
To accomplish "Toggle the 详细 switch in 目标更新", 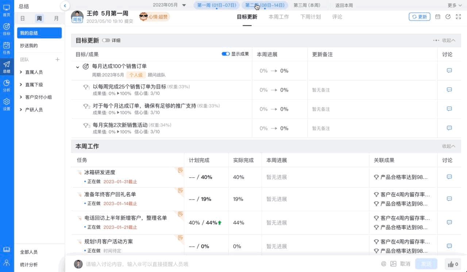I will [106, 40].
